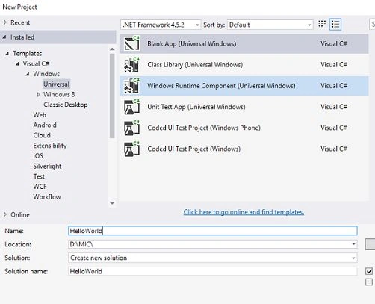This screenshot has width=375, height=304.
Task: Open the Sort by Default dropdown
Action: [270, 25]
